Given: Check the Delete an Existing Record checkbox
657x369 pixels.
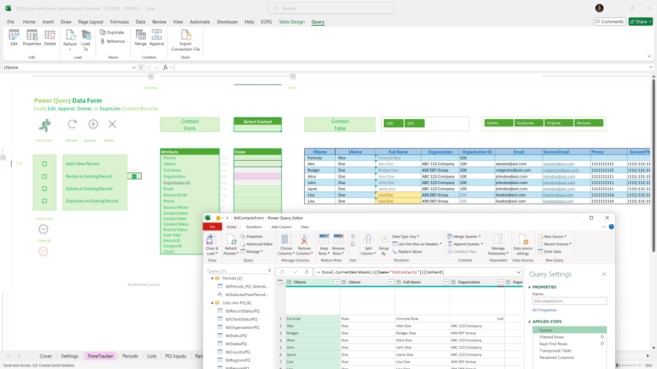Looking at the screenshot, I should 44,189.
